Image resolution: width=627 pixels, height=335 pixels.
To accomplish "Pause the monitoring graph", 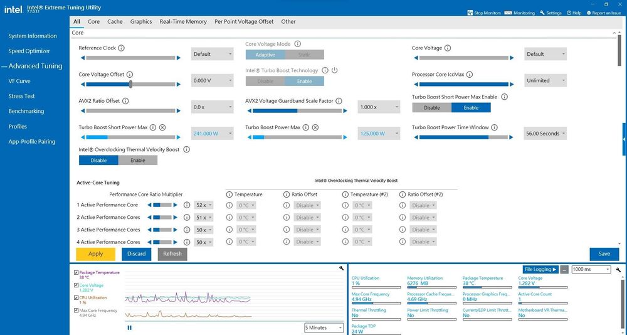I will point(130,327).
